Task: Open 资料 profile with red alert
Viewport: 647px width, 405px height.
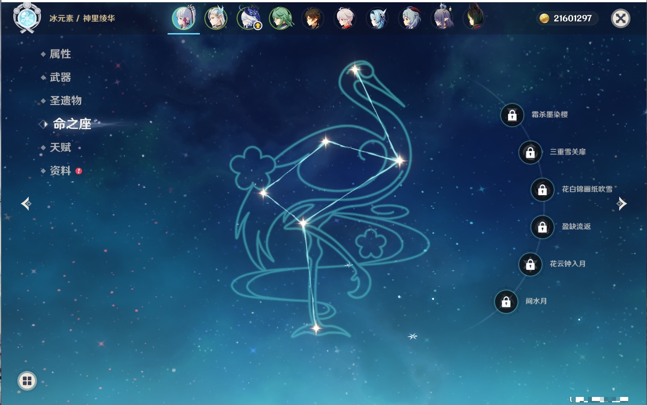Action: pyautogui.click(x=60, y=171)
